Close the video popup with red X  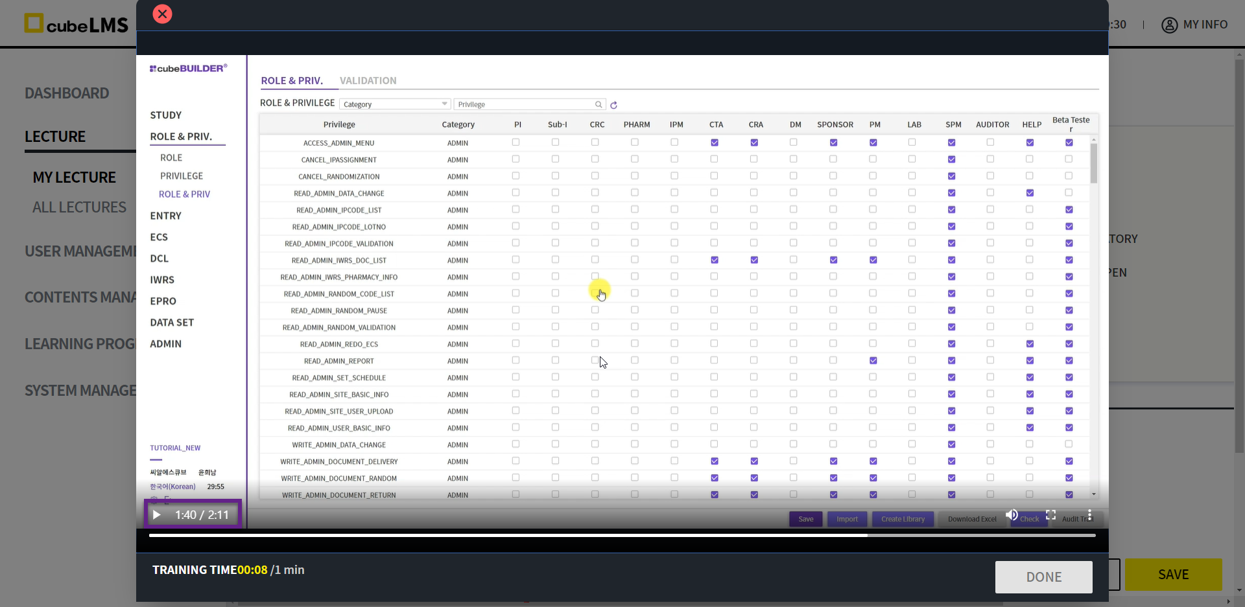coord(162,14)
